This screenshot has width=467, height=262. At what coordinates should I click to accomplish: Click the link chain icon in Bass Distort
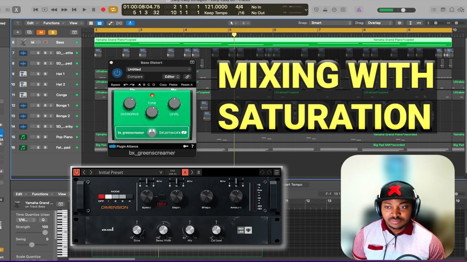(x=187, y=77)
